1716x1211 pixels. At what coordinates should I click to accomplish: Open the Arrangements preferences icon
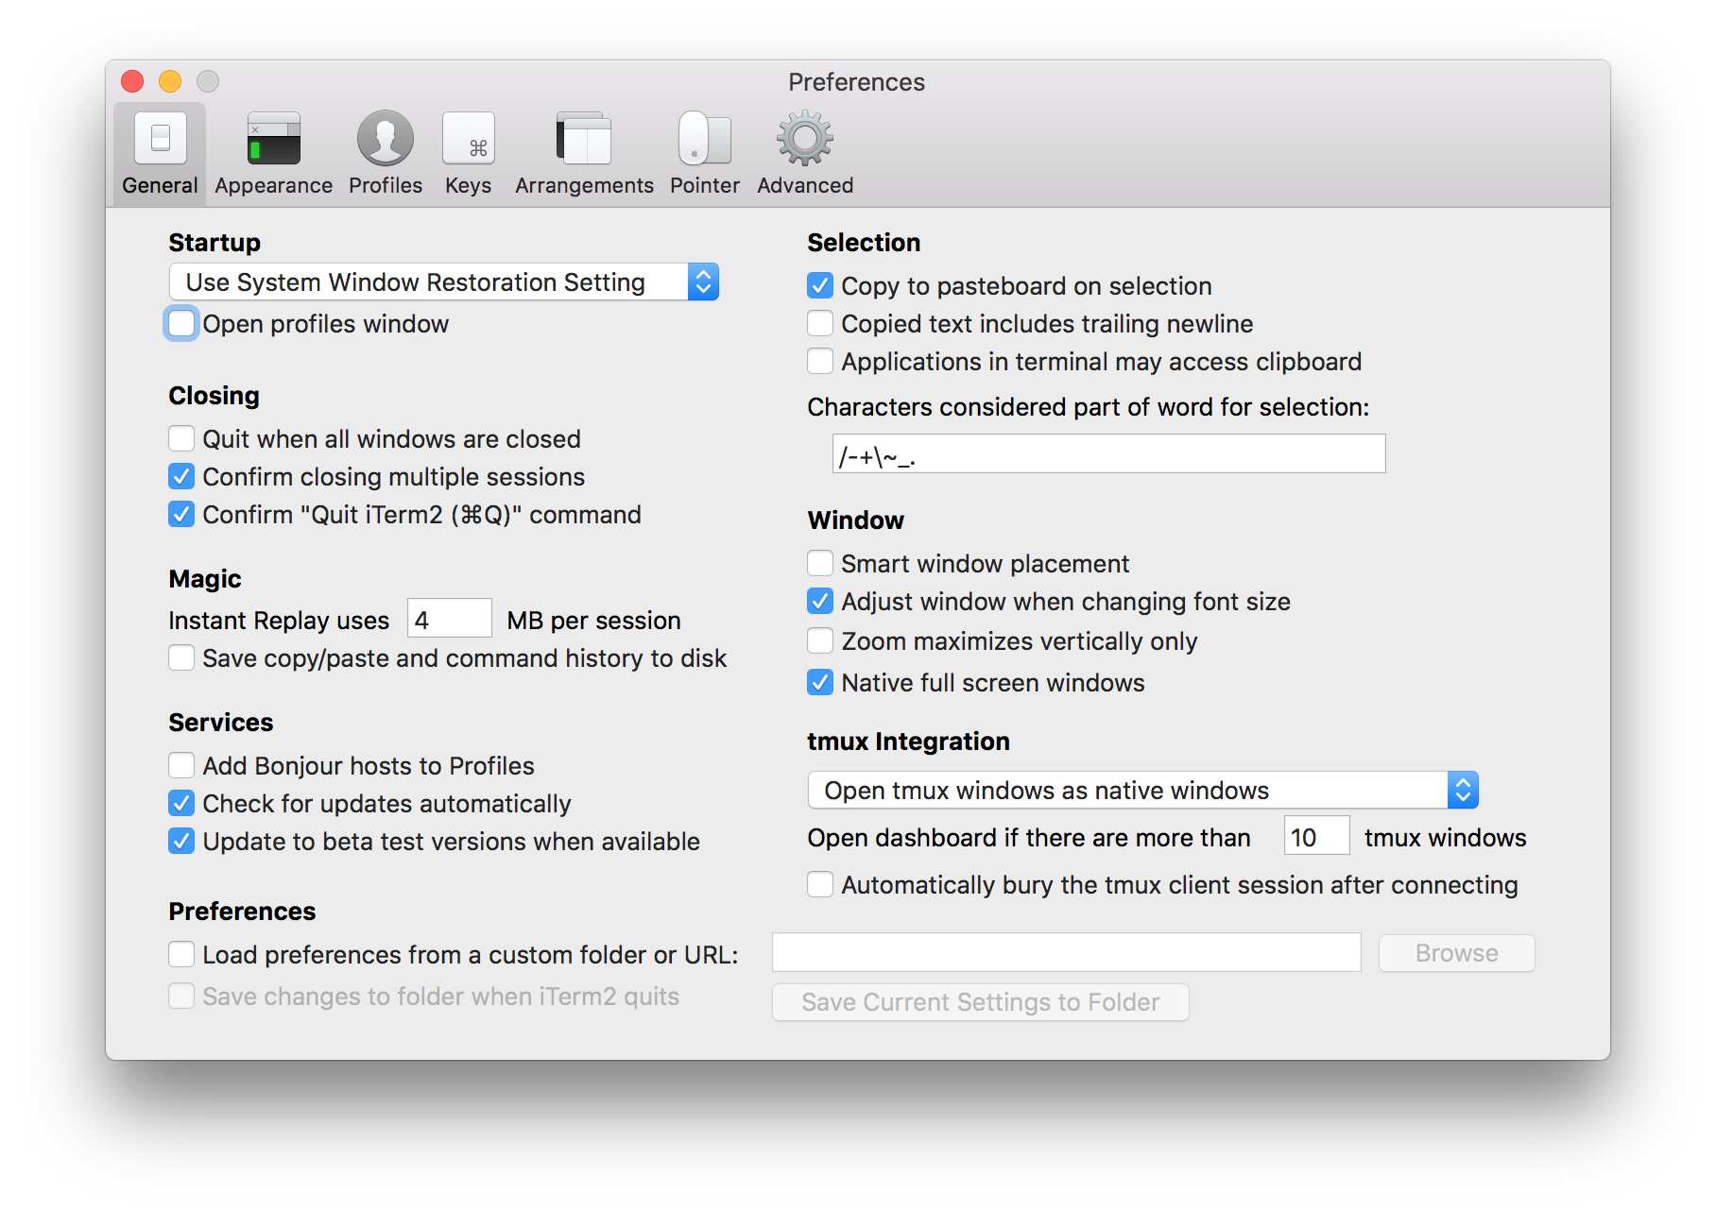pyautogui.click(x=584, y=139)
